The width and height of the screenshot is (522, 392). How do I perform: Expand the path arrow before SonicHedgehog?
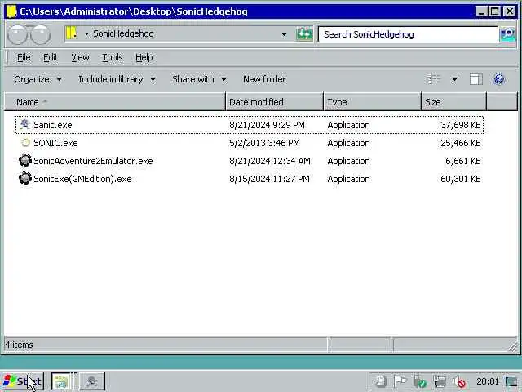coord(86,34)
